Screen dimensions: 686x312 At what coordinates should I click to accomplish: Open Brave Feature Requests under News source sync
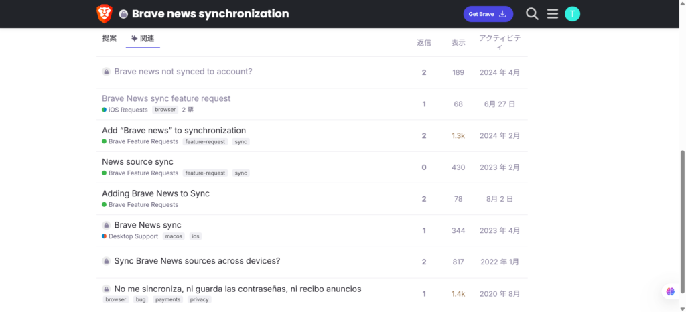(140, 173)
